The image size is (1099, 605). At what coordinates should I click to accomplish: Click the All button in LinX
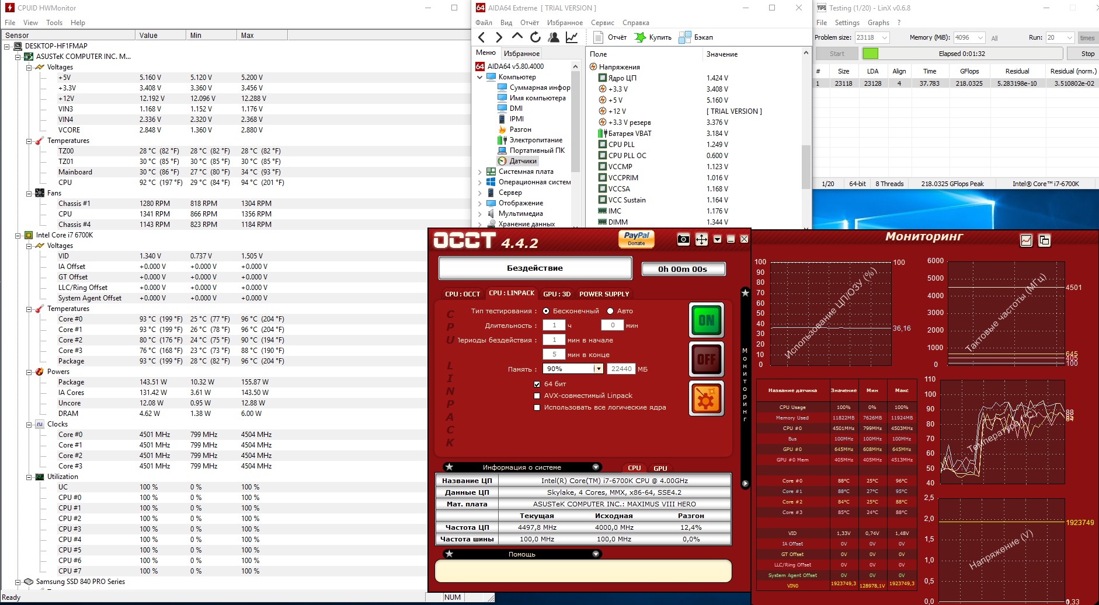coord(994,38)
